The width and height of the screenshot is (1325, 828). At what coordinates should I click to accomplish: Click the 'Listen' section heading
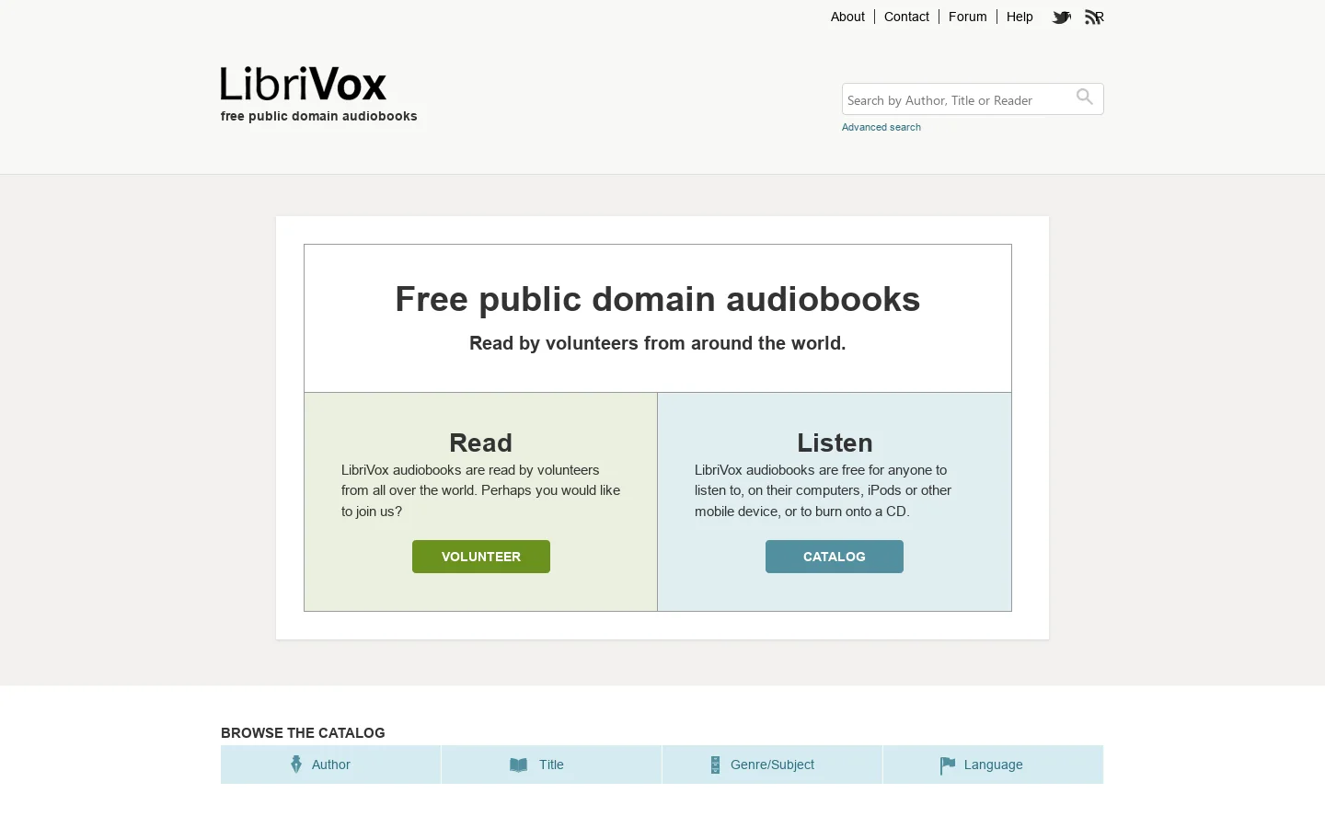pyautogui.click(x=835, y=443)
